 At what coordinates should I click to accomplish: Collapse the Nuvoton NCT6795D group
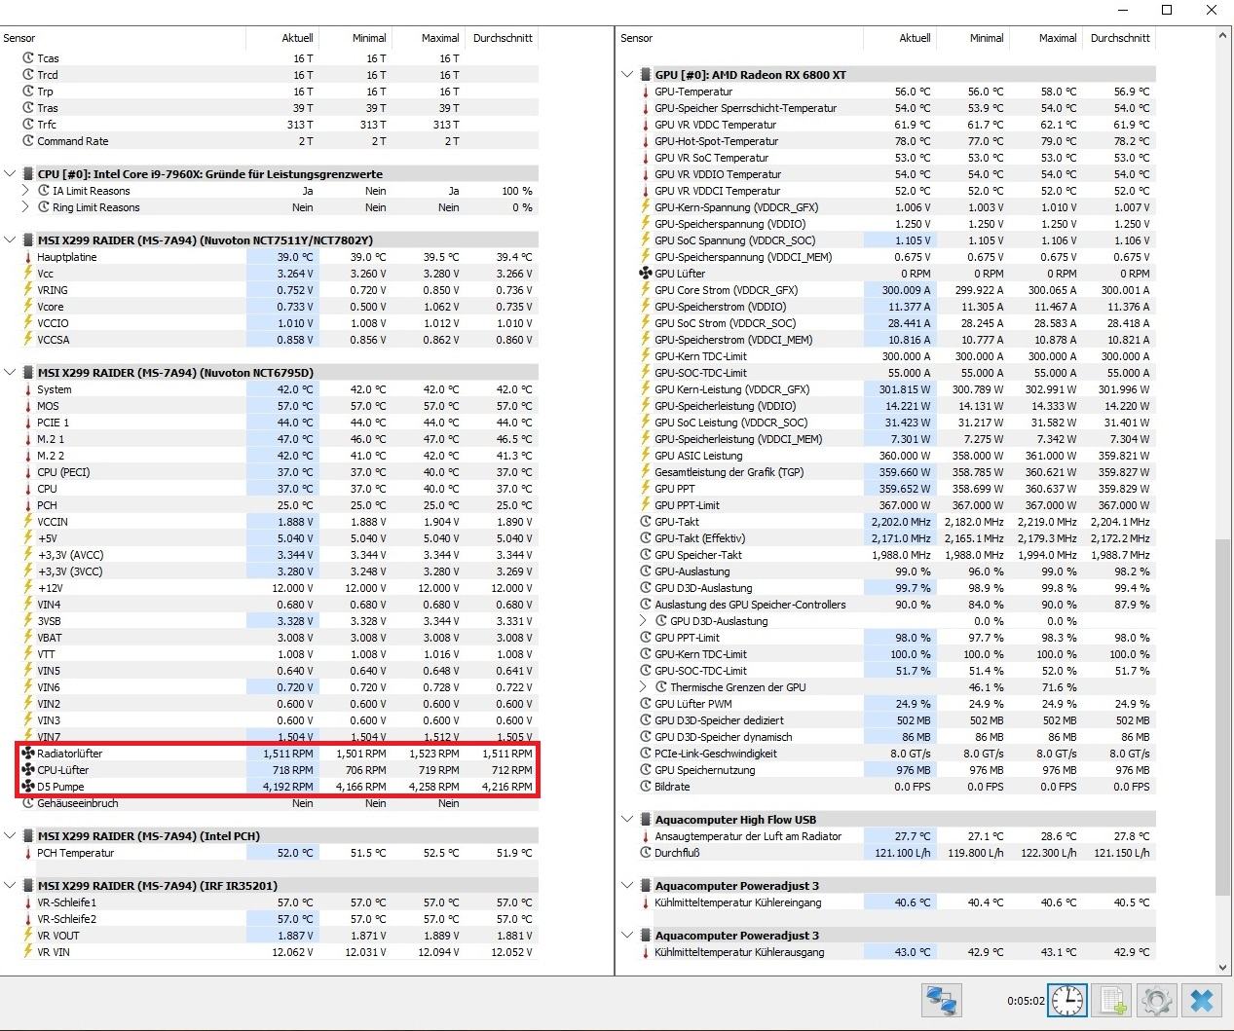[10, 373]
